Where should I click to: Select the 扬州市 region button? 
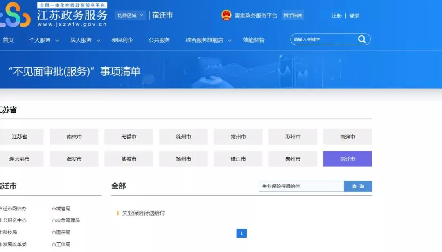point(183,159)
